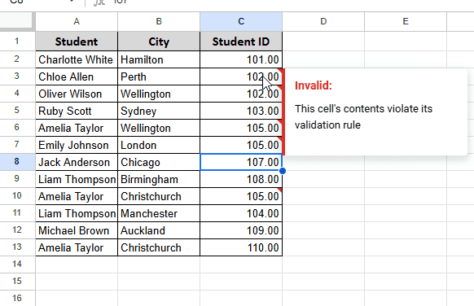
Task: Select cell with value 110.00
Action: pyautogui.click(x=241, y=247)
